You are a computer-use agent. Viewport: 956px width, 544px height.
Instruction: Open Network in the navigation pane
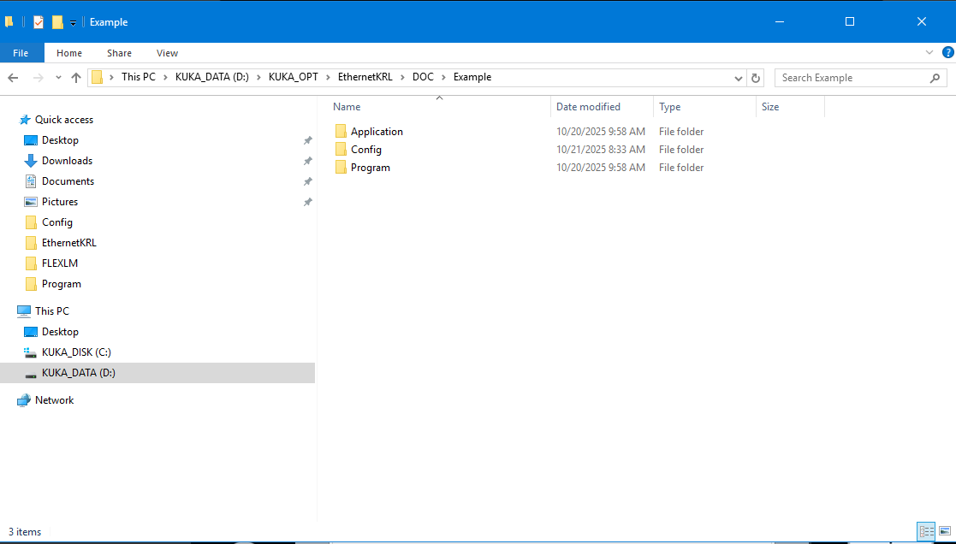[x=54, y=400]
